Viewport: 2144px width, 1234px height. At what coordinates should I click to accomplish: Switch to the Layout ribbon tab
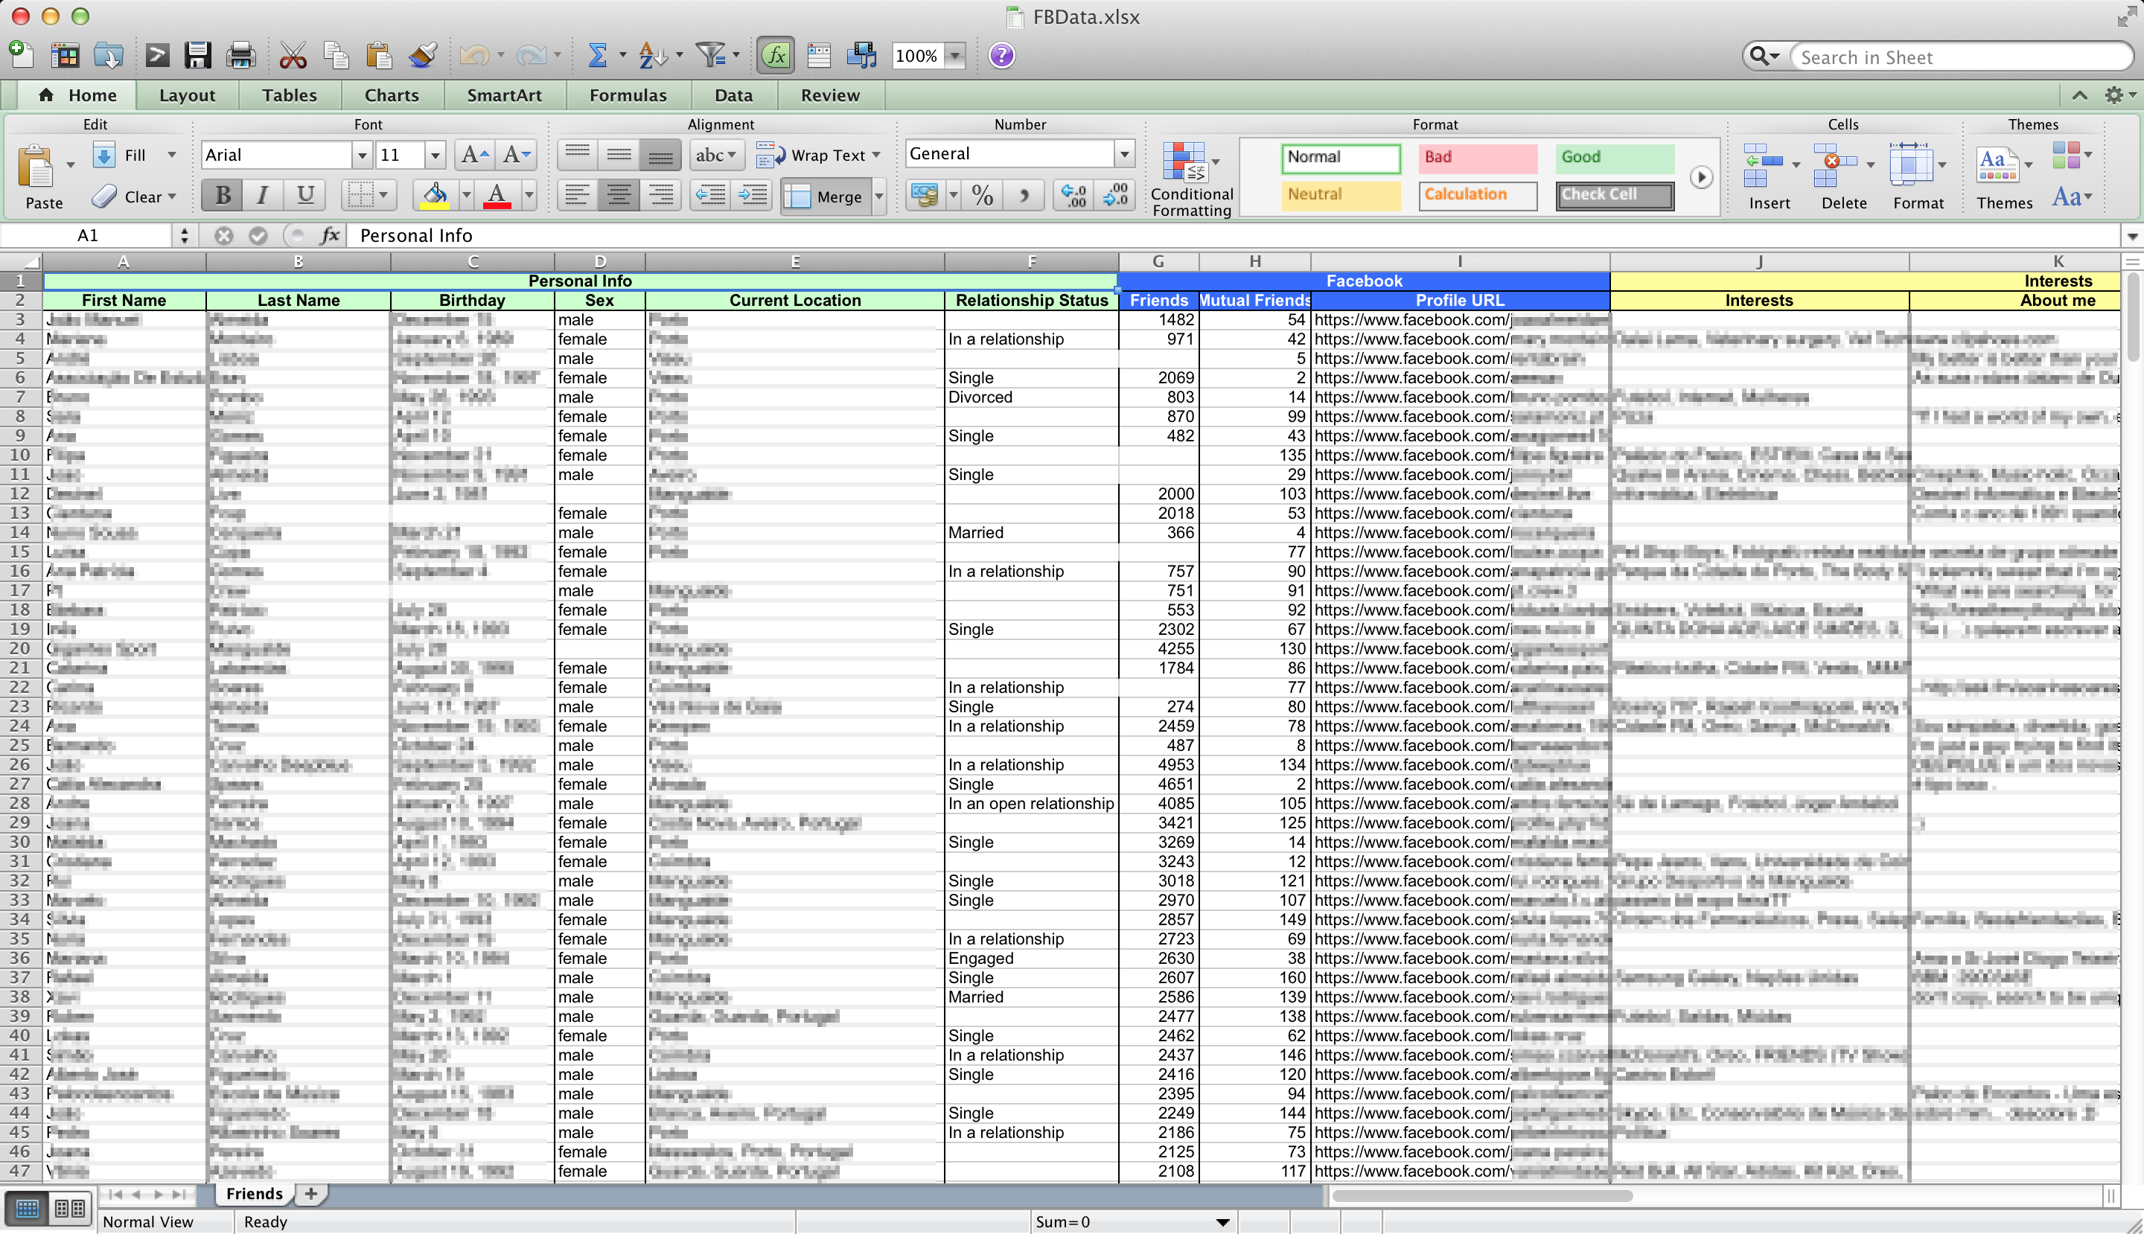click(188, 95)
